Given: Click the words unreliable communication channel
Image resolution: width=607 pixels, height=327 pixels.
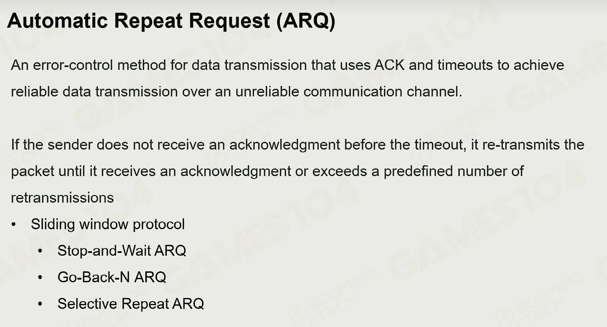Looking at the screenshot, I should point(349,91).
